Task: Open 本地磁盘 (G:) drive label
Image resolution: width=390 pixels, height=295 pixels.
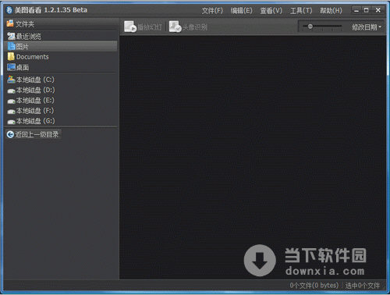Action: tap(35, 121)
